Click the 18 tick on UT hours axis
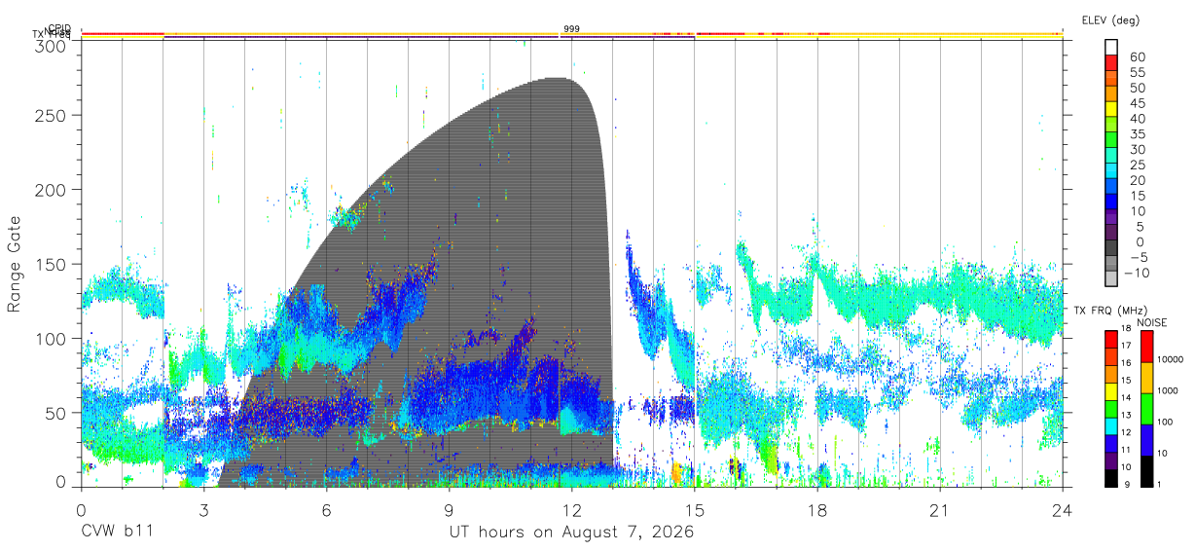This screenshot has width=1195, height=552. (817, 510)
